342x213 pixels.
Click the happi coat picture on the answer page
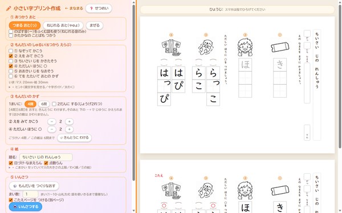171,191
